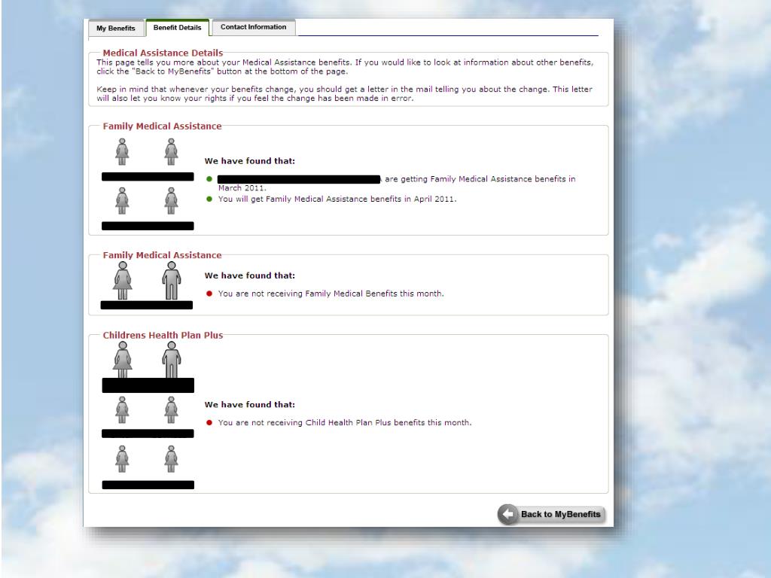Click adult woman icon in Childrens Health Plan Plus
This screenshot has height=578, width=771.
coord(123,359)
